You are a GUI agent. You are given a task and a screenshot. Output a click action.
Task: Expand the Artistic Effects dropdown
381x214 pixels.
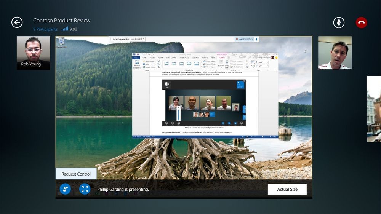pyautogui.click(x=150, y=67)
